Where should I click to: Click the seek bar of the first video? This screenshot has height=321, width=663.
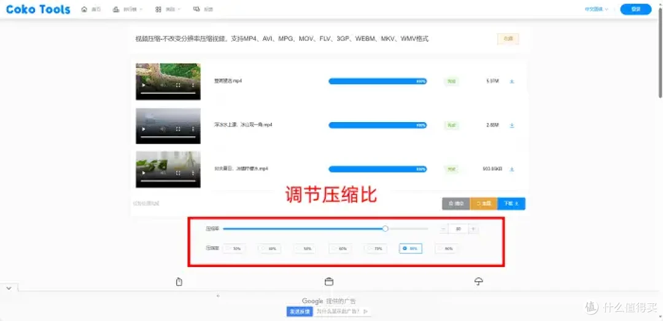click(x=168, y=93)
